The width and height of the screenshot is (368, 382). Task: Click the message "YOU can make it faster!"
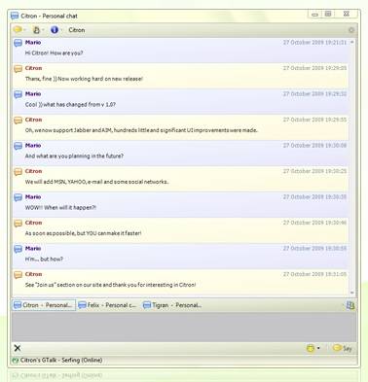pyautogui.click(x=83, y=233)
